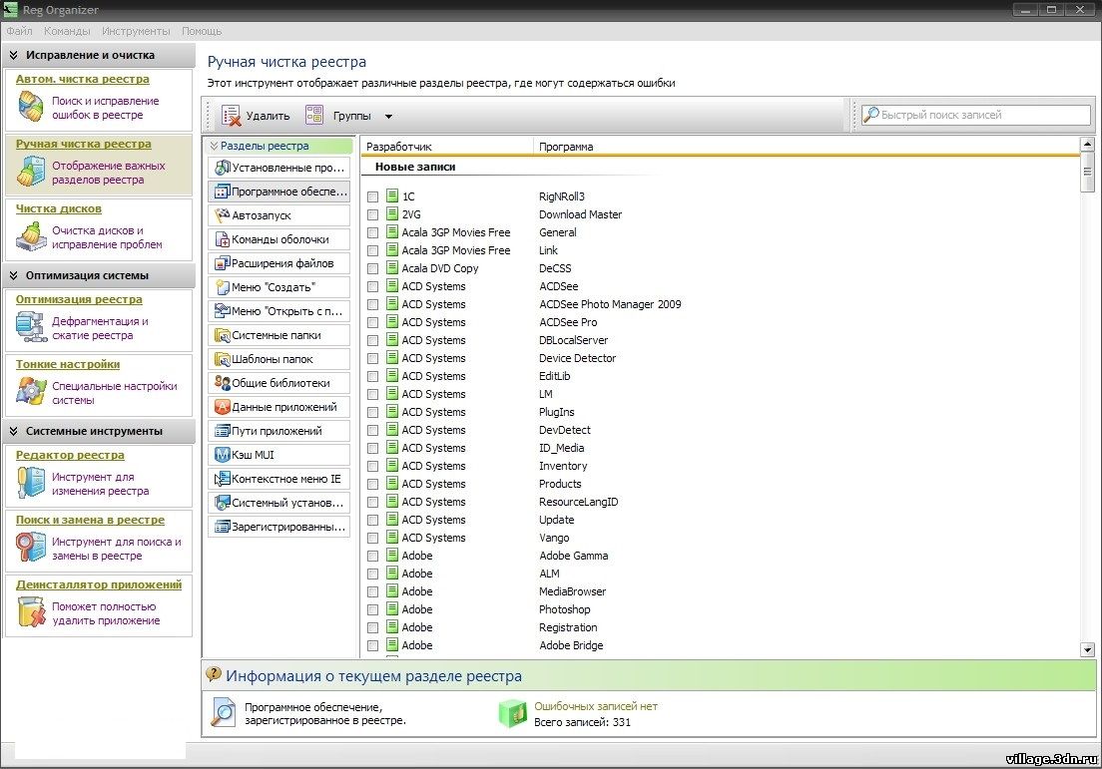1102x769 pixels.
Task: Click the Группы toolbar icon
Action: coord(314,115)
